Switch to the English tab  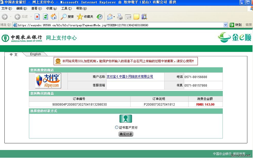click(x=36, y=54)
